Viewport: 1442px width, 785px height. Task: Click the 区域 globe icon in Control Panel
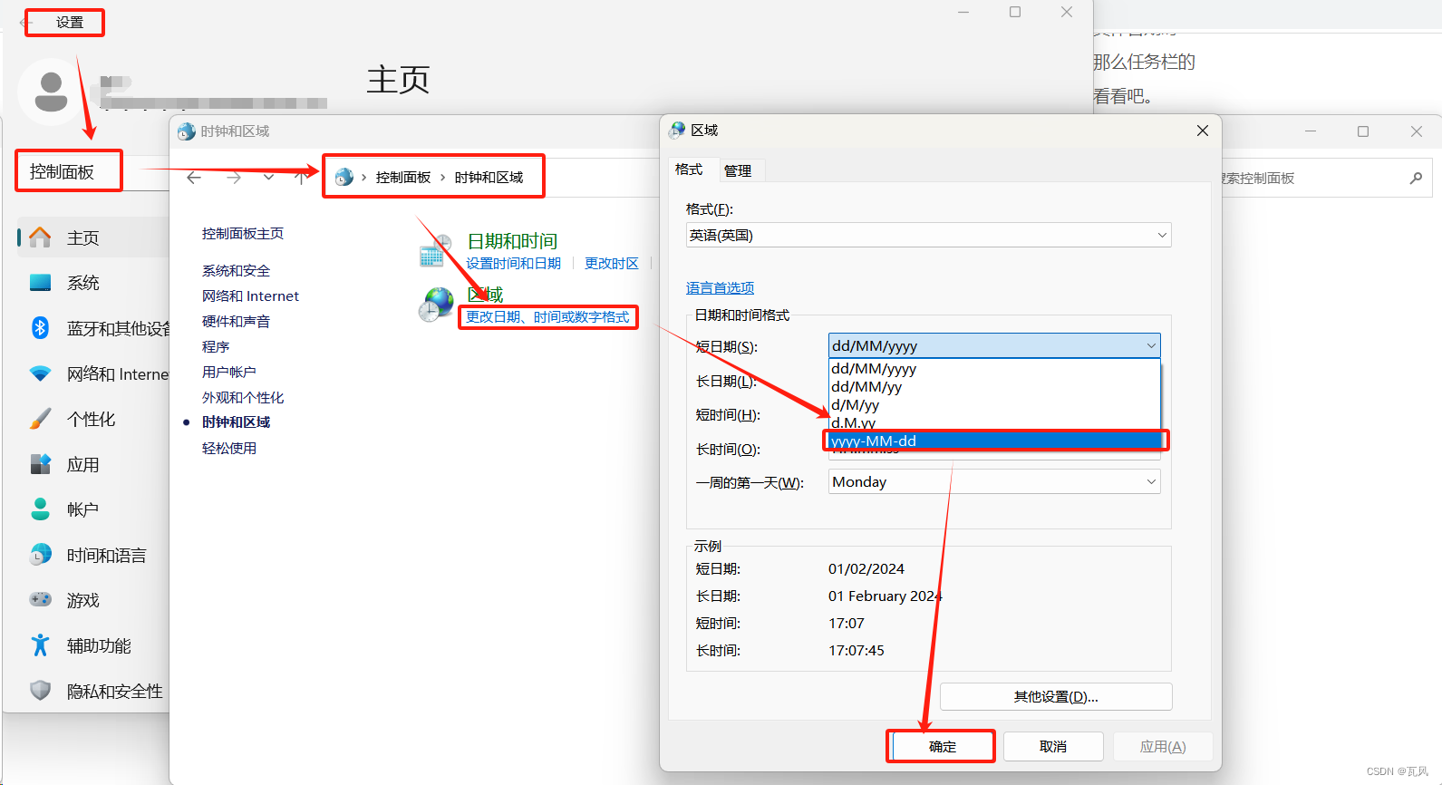pos(436,305)
